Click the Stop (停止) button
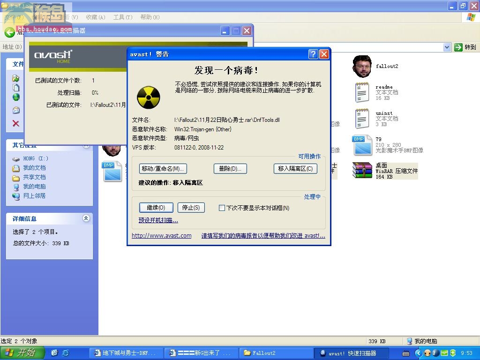 pyautogui.click(x=191, y=208)
